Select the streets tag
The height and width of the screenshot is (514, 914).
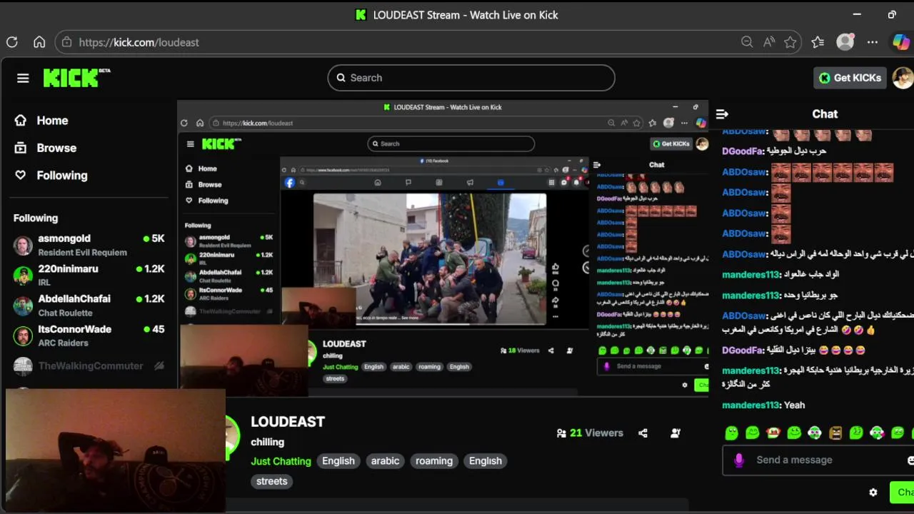click(x=271, y=481)
